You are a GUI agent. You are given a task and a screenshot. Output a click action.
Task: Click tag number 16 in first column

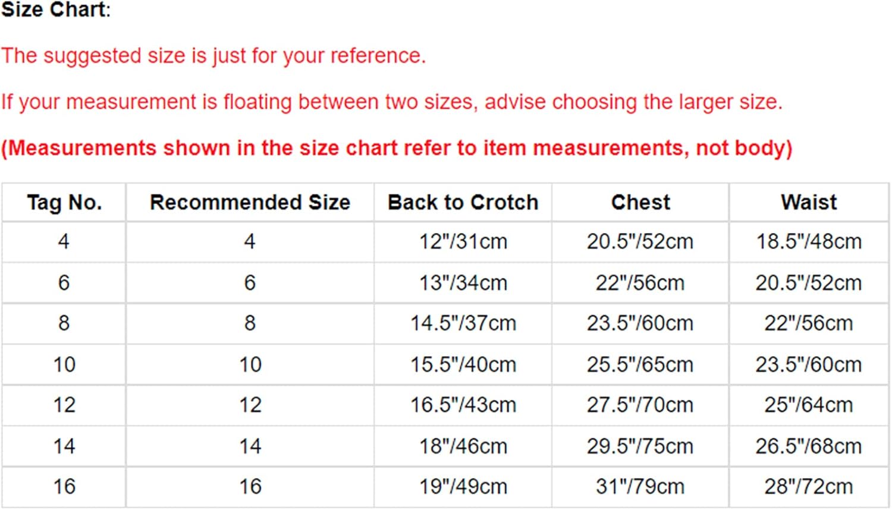tap(64, 487)
